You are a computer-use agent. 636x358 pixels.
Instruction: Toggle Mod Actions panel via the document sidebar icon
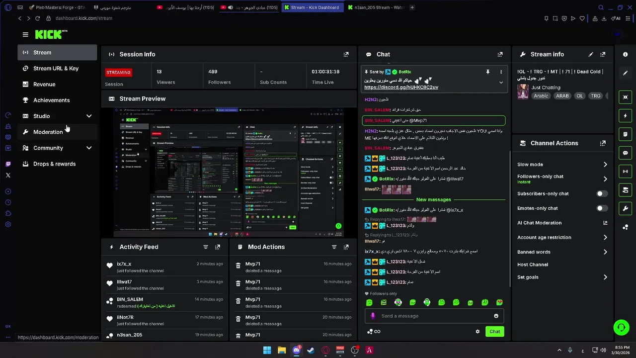click(x=626, y=134)
